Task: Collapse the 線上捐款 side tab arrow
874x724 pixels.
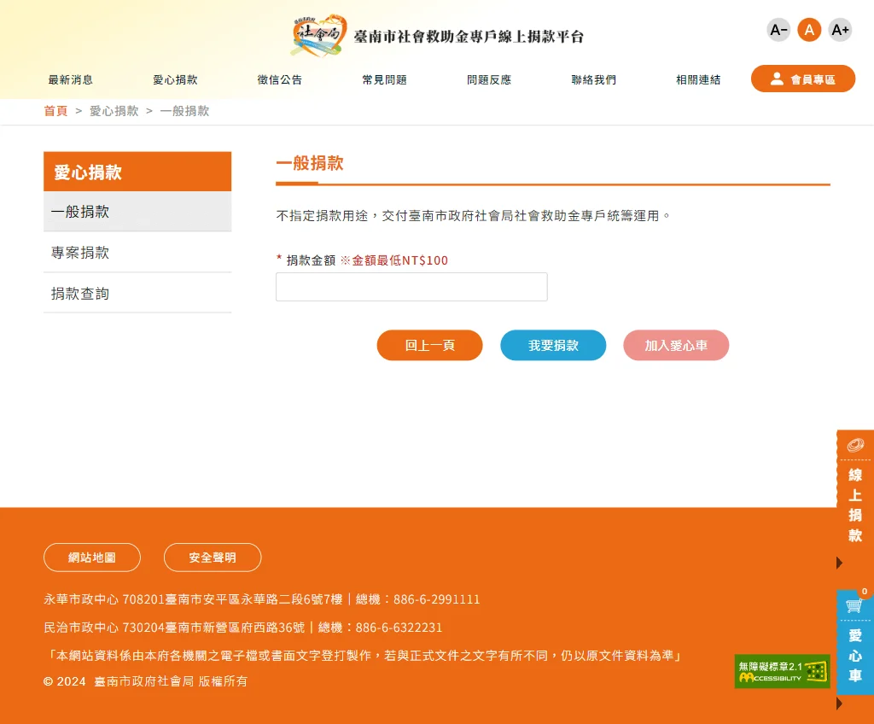Action: [x=840, y=563]
